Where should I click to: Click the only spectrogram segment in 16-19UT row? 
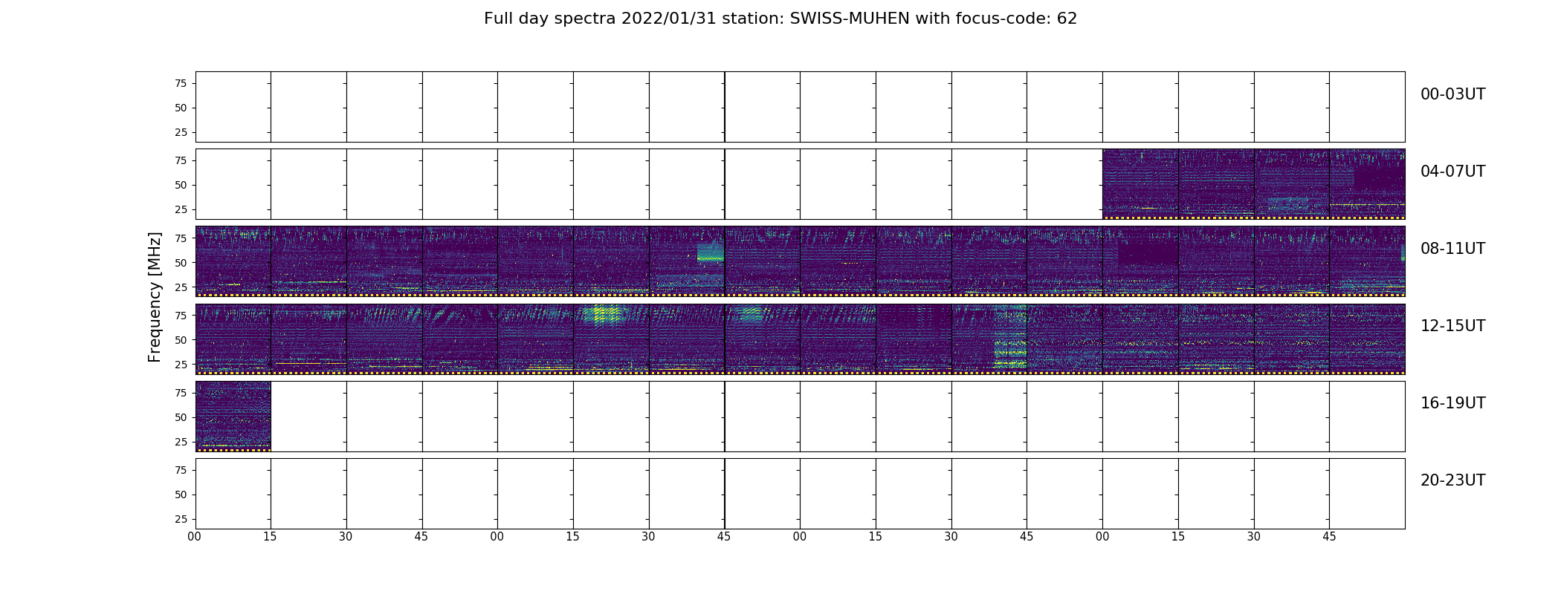pyautogui.click(x=233, y=417)
